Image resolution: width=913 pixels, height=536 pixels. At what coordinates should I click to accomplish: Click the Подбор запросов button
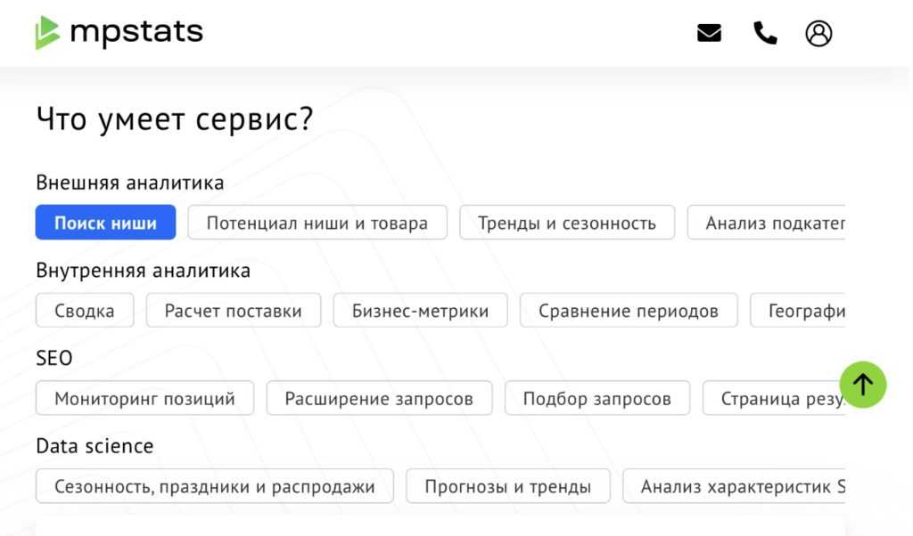[596, 398]
